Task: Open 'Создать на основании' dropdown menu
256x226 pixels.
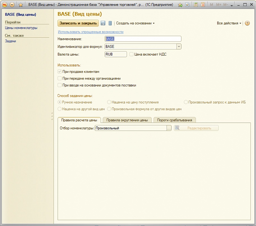Action: pos(135,23)
